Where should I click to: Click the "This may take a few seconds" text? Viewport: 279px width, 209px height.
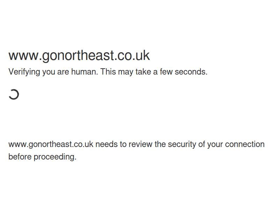(x=154, y=72)
